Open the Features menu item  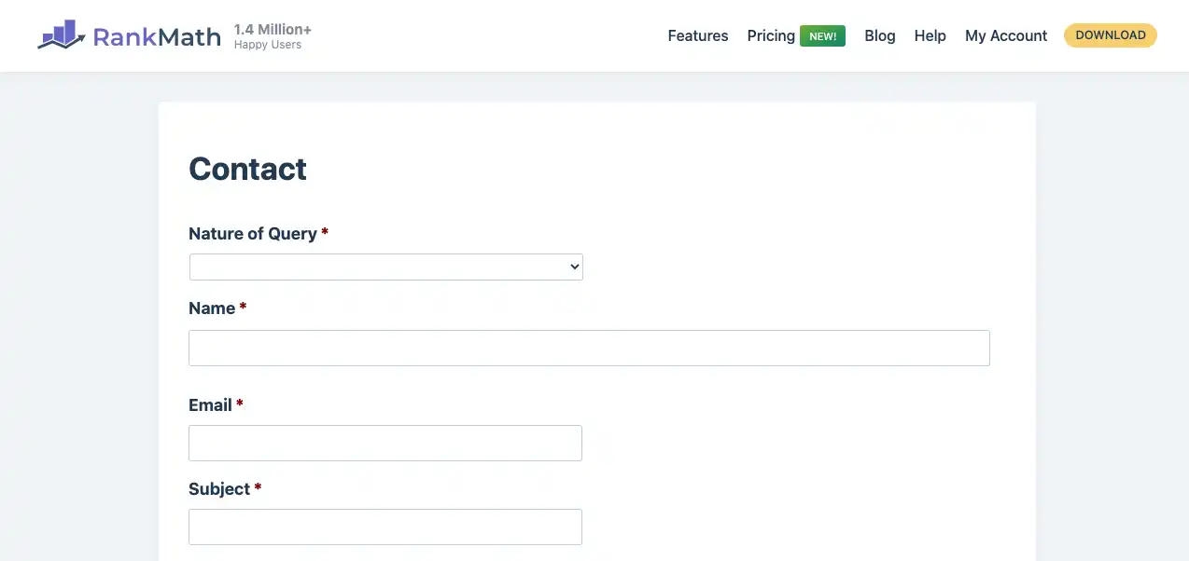pos(698,35)
